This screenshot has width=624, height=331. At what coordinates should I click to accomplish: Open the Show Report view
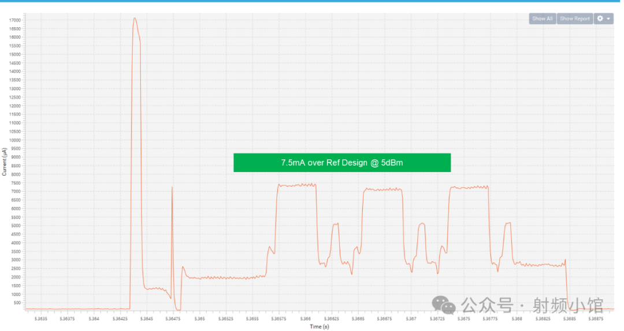pos(574,18)
